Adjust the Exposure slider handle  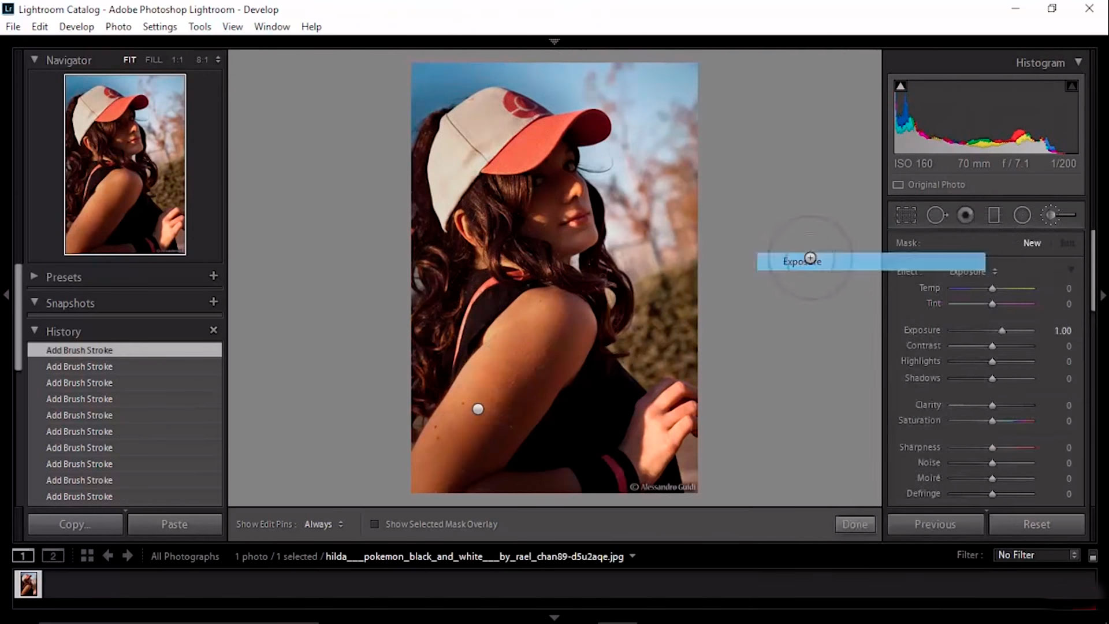click(x=1002, y=330)
